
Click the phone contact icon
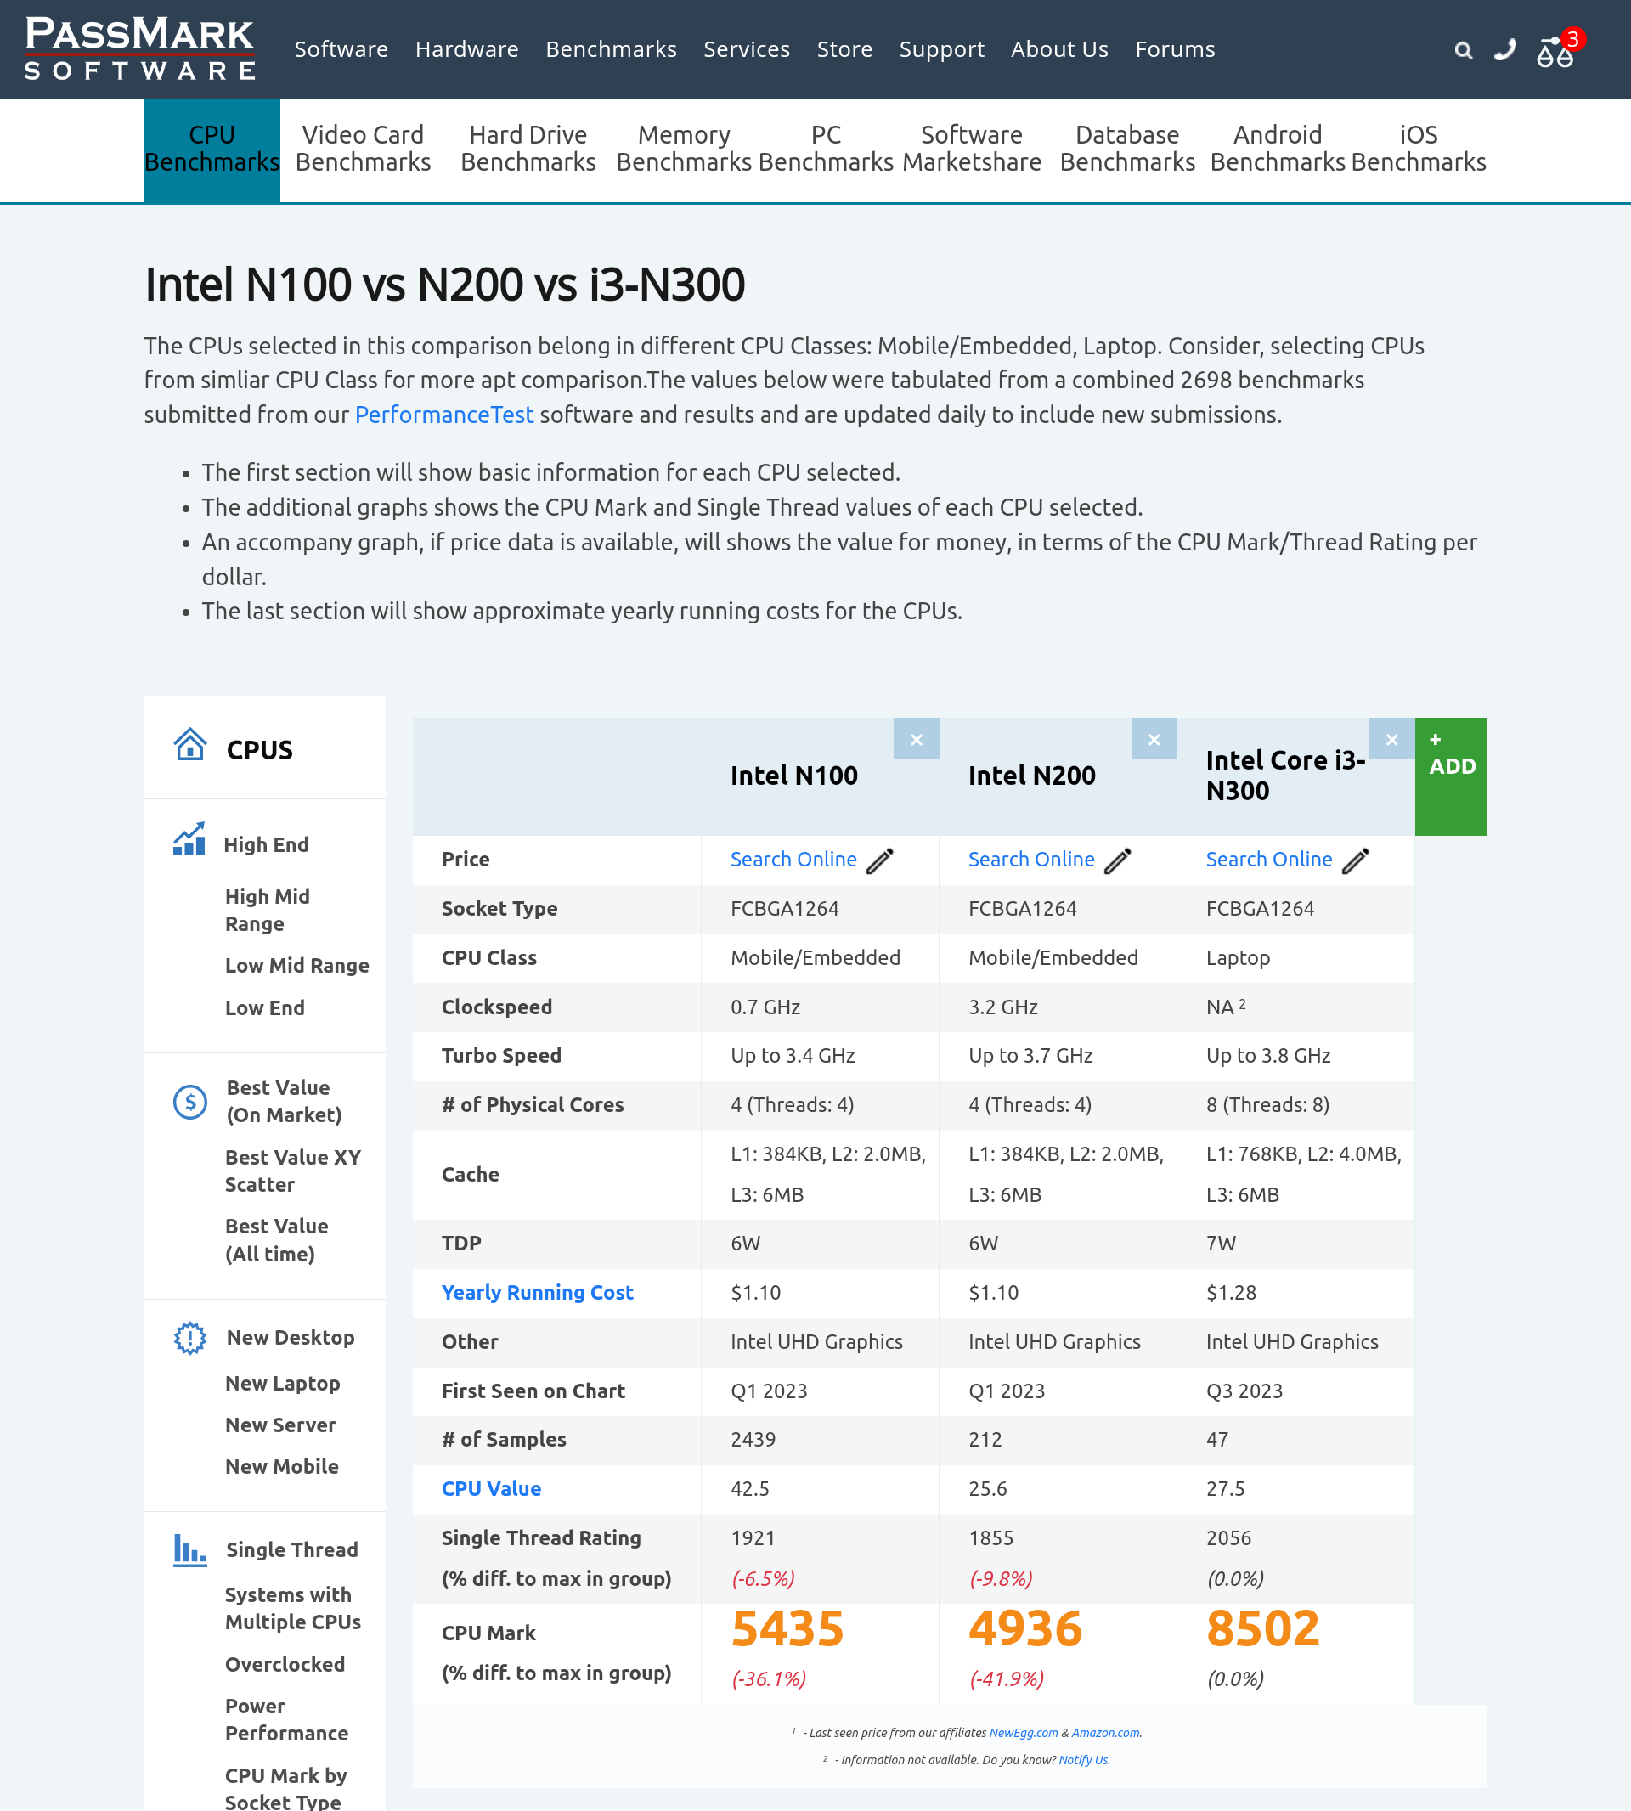[1504, 49]
